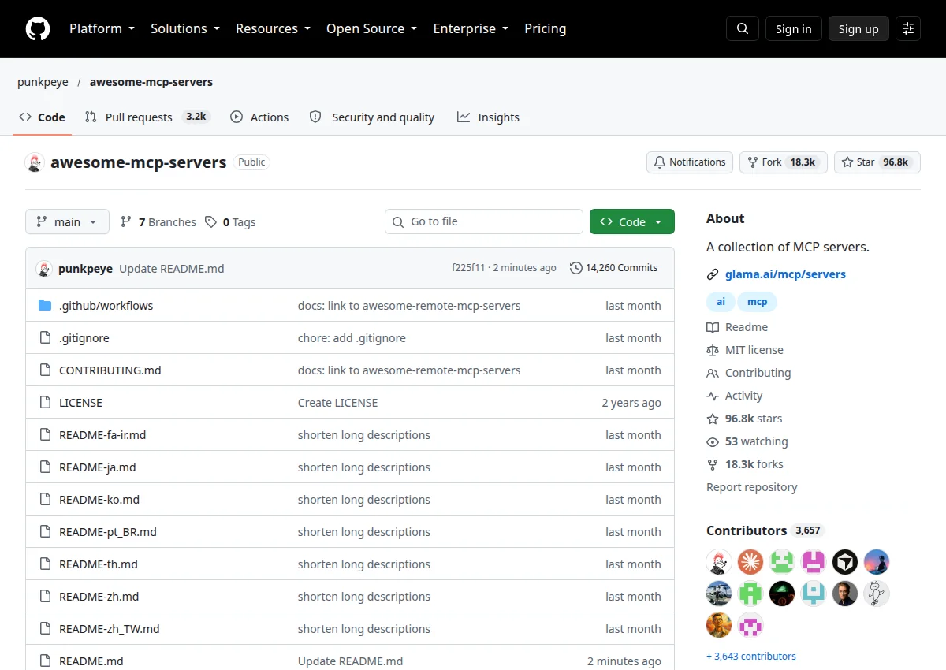Image resolution: width=946 pixels, height=670 pixels.
Task: Click the 'ai' topic tag
Action: coord(721,302)
